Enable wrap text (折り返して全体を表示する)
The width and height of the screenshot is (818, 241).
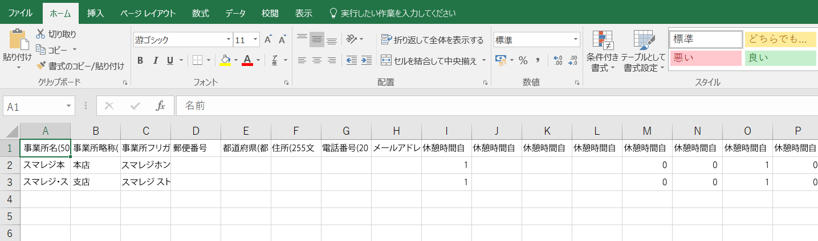point(432,40)
